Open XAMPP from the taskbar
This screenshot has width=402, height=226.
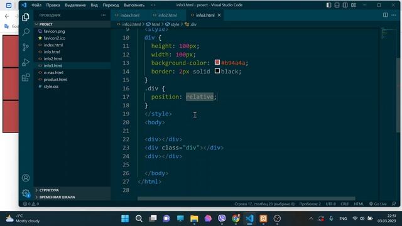263,218
